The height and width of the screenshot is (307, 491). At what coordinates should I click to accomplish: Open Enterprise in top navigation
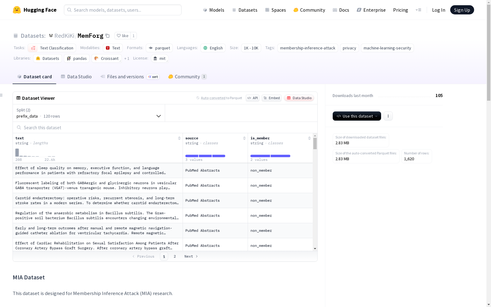coord(371,10)
